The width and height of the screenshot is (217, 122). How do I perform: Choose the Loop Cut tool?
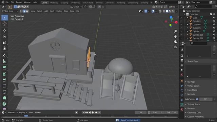[4, 86]
